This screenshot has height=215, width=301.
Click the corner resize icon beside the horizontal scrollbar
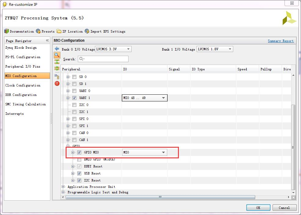click(293, 197)
